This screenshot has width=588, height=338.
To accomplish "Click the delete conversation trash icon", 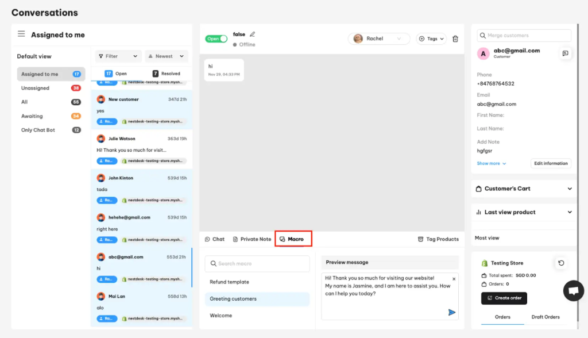I will (x=455, y=38).
